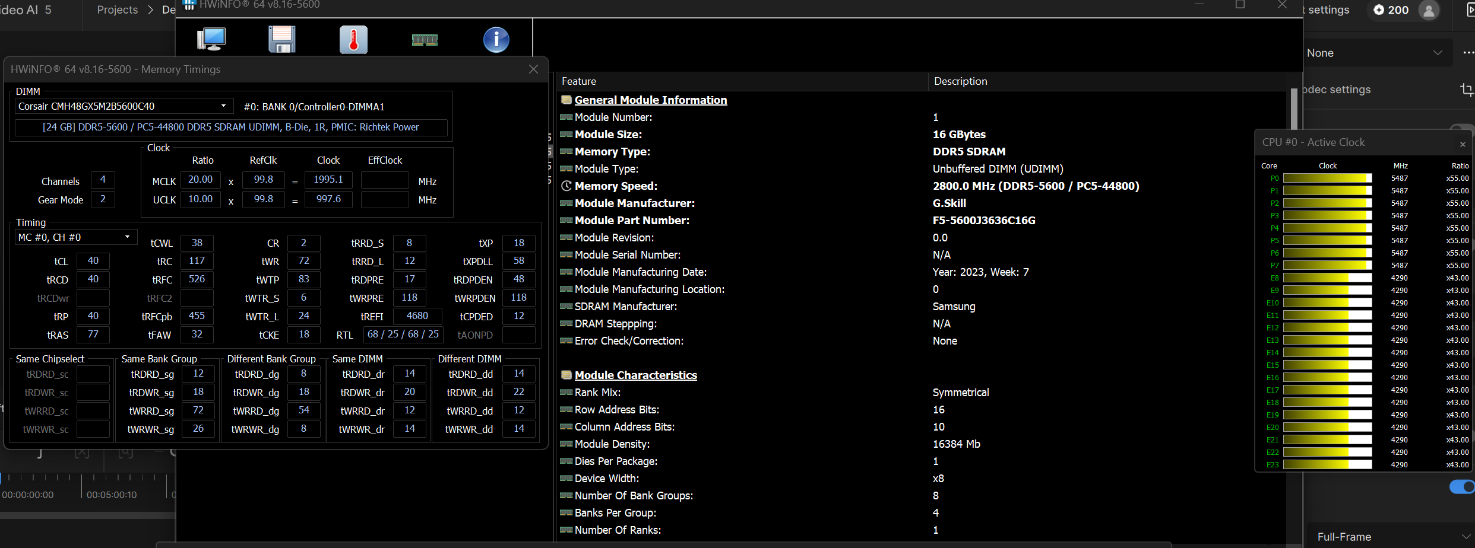
Task: Close the CPU #0 Active Clock panel
Action: [x=1463, y=144]
